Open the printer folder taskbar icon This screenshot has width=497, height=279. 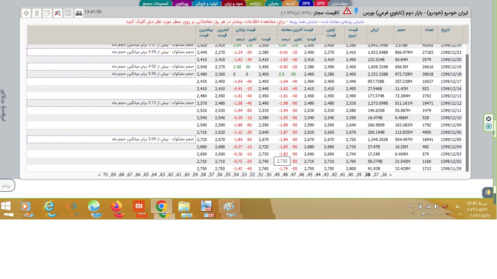184,207
